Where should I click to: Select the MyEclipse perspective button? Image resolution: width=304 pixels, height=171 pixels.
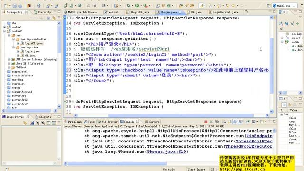285,6
